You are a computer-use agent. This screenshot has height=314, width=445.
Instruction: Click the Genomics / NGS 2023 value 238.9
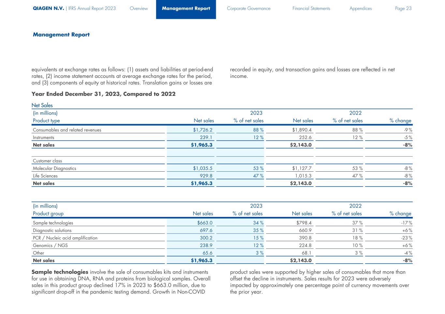(206, 246)
